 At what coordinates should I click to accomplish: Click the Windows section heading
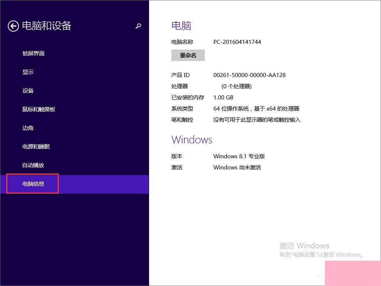click(192, 140)
